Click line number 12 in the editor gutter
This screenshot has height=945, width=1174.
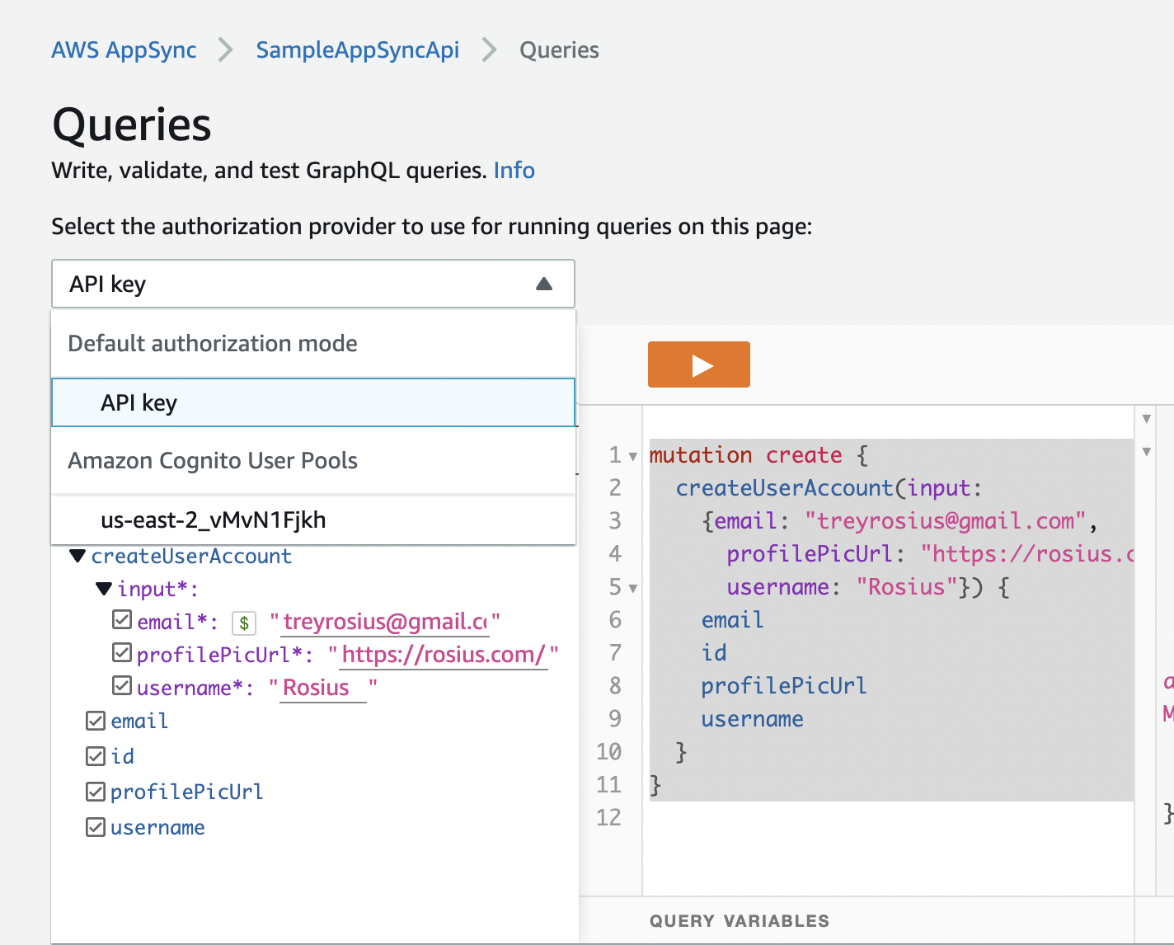[608, 818]
